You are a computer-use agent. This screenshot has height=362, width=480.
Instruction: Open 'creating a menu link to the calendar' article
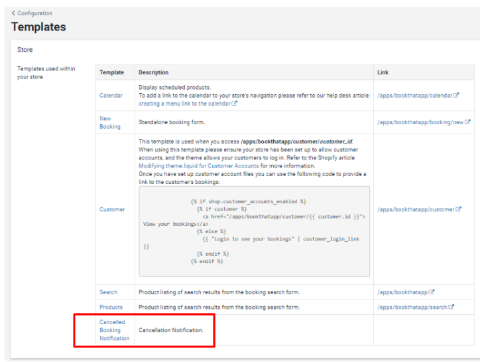pyautogui.click(x=184, y=104)
